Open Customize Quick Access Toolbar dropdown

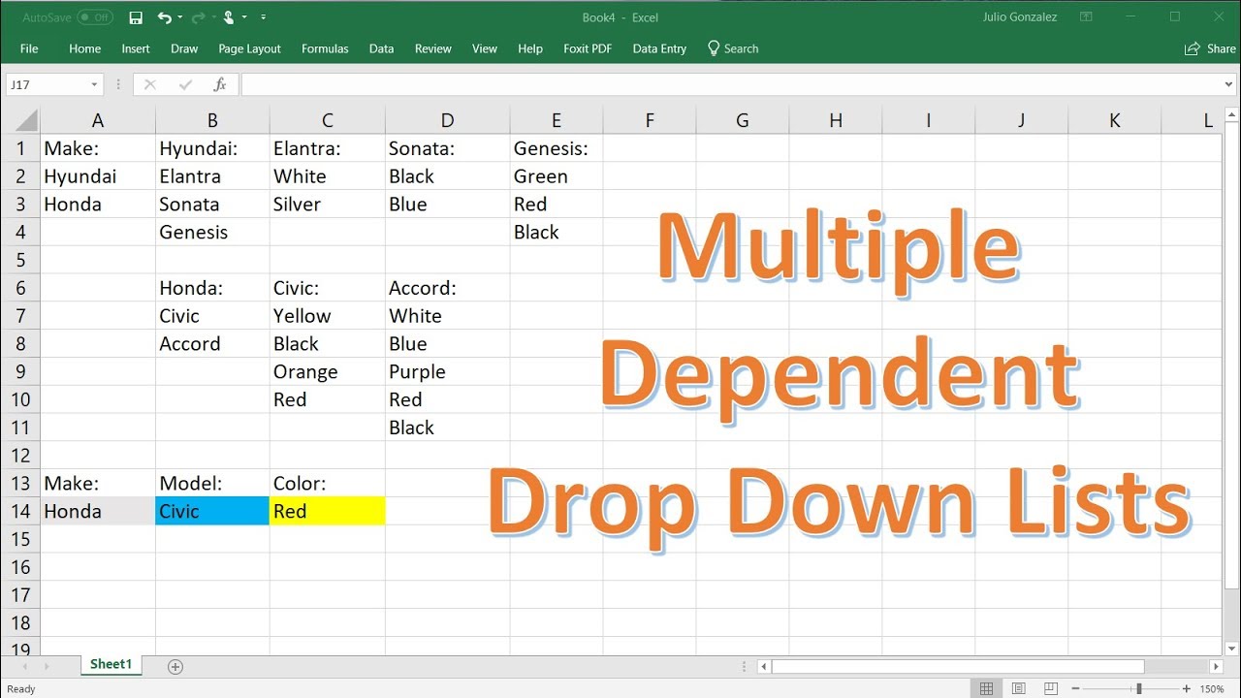click(264, 17)
